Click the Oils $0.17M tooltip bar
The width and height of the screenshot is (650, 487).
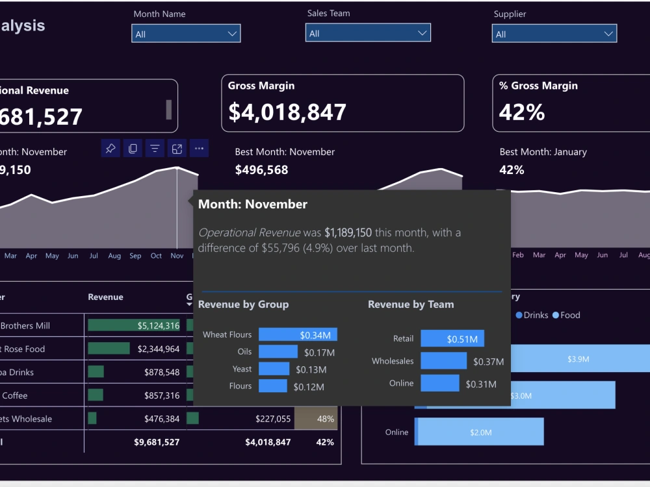[x=278, y=351]
